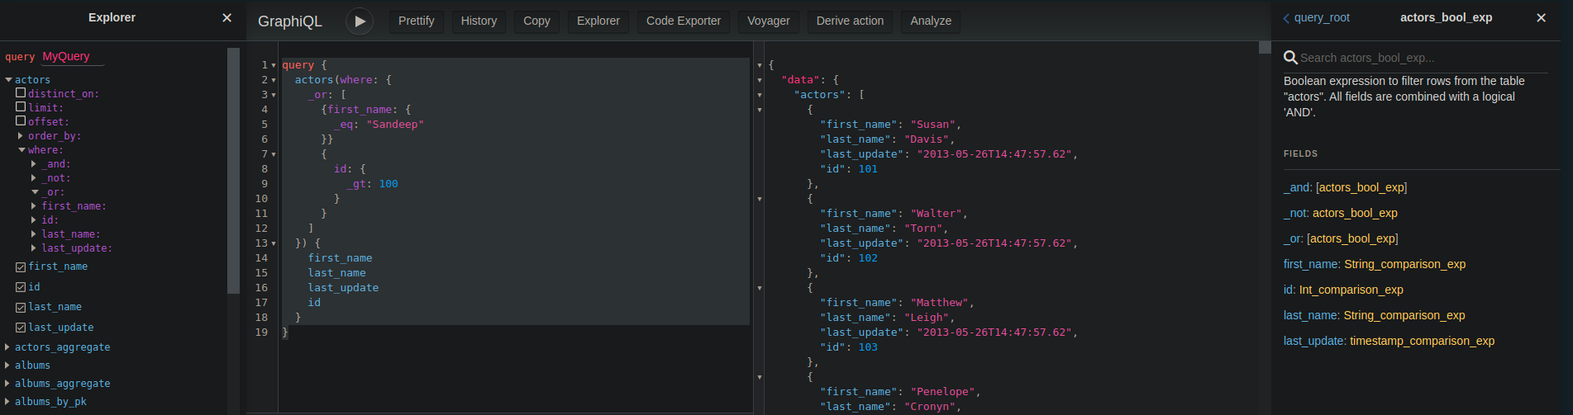Open String_comparison_exp type for first_name
The width and height of the screenshot is (1573, 415).
click(x=1404, y=264)
